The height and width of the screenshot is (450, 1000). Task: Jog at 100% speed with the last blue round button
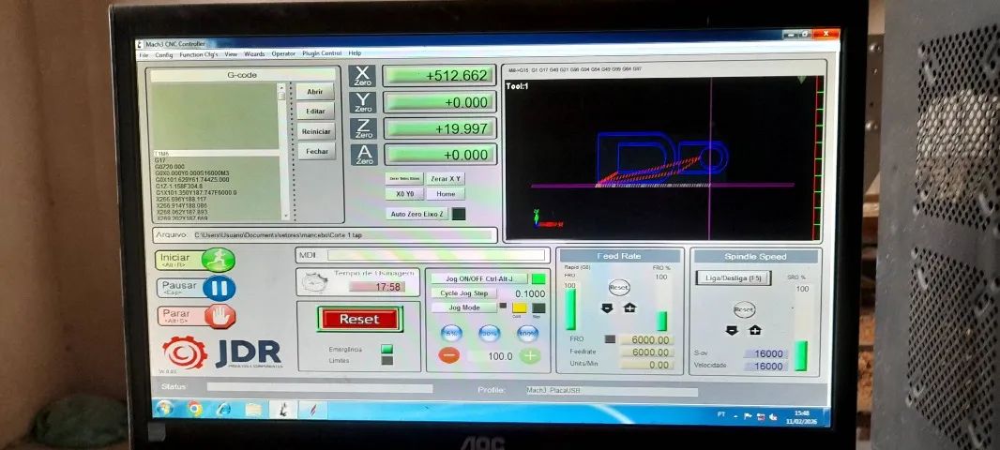(527, 333)
